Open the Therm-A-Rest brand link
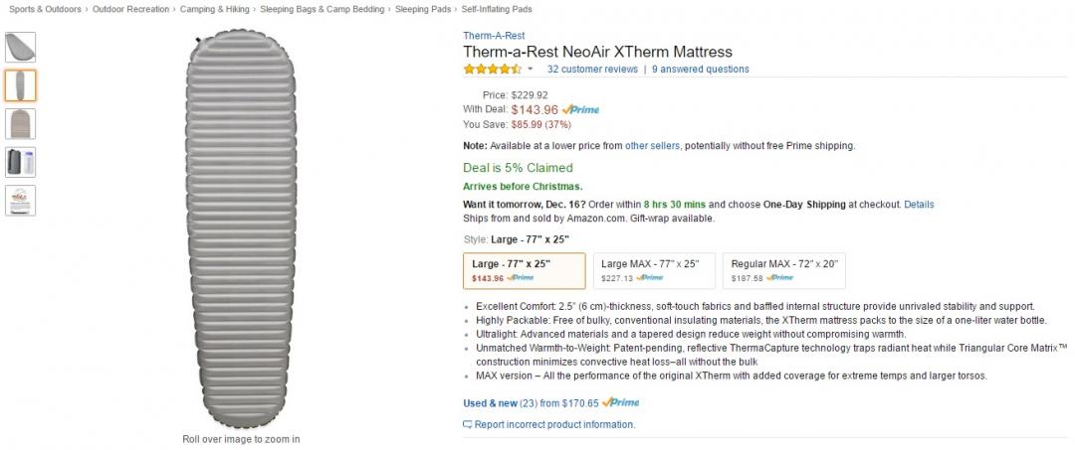This screenshot has height=450, width=1075. [494, 36]
